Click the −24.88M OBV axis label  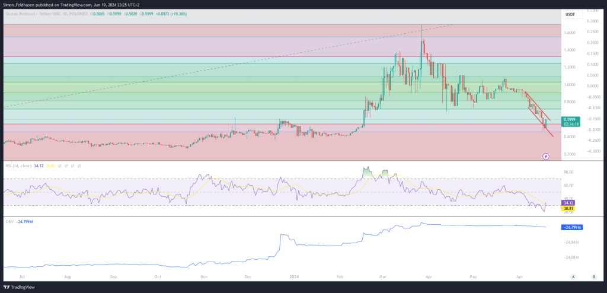[x=570, y=257]
